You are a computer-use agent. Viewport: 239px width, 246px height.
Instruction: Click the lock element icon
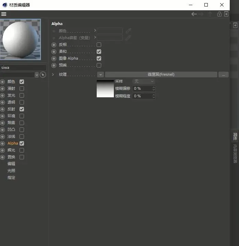[x=219, y=14]
